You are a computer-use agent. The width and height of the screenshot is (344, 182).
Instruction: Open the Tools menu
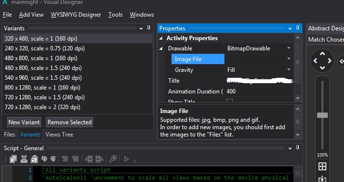(115, 15)
